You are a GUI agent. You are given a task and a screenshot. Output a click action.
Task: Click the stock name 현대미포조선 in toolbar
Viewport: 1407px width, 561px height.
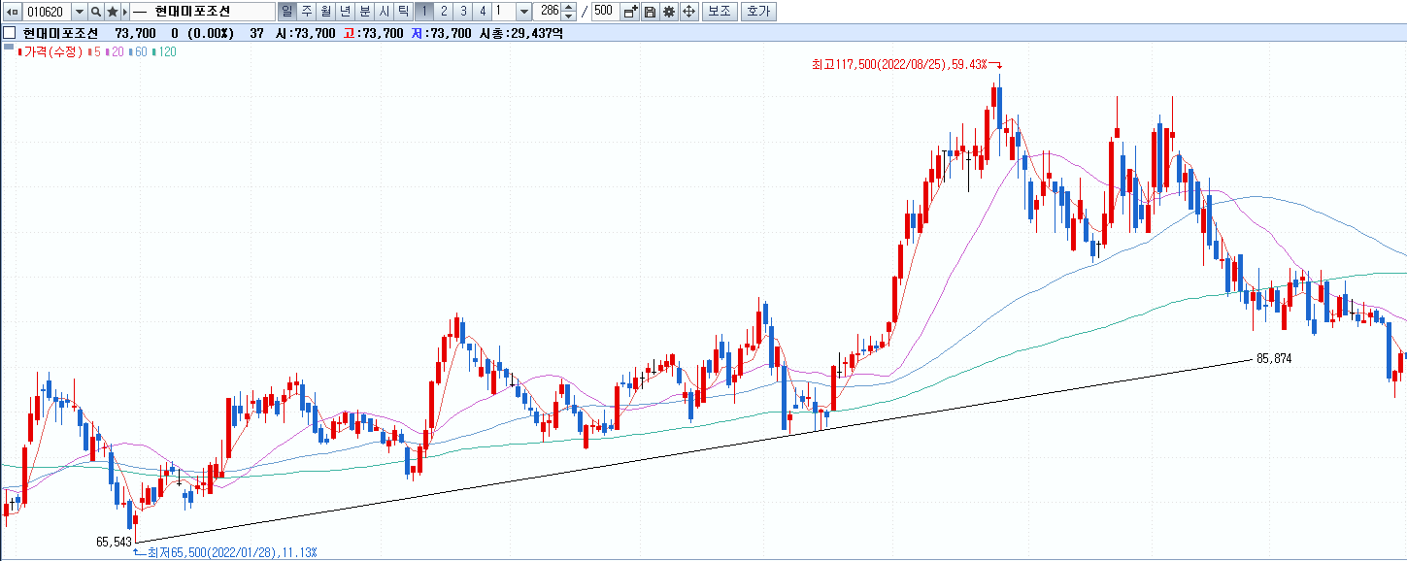(191, 12)
